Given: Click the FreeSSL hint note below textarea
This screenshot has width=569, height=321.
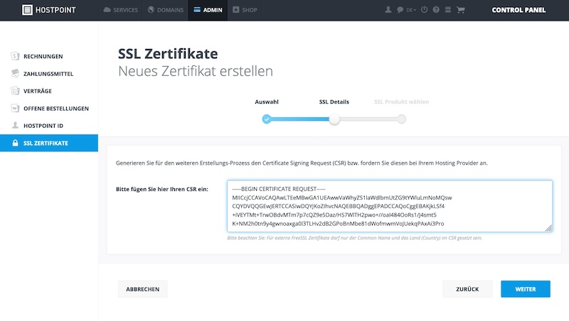Looking at the screenshot, I should [x=354, y=238].
